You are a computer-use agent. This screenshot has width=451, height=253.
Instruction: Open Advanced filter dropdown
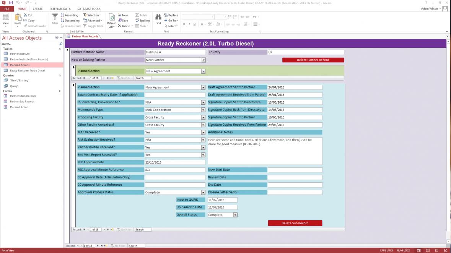92,20
